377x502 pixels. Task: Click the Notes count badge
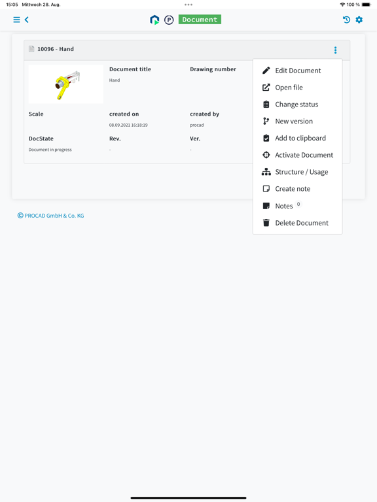coord(298,204)
